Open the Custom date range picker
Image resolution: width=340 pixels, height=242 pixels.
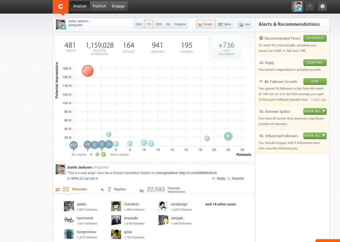pos(180,24)
